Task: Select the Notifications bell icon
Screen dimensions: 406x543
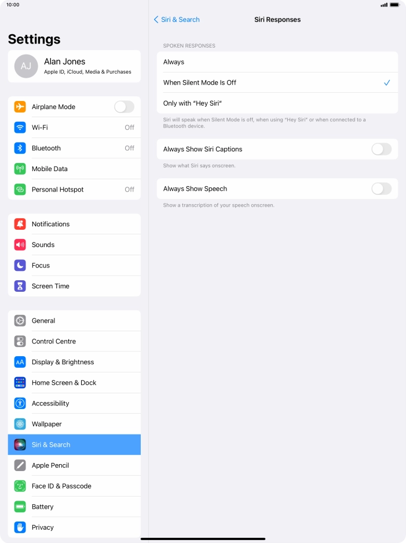Action: 20,224
